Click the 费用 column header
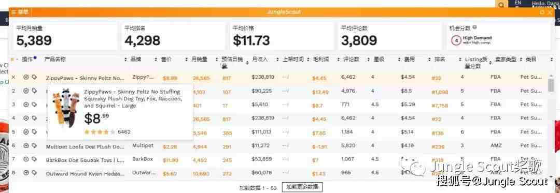The height and width of the screenshot is (193, 560). [409, 60]
